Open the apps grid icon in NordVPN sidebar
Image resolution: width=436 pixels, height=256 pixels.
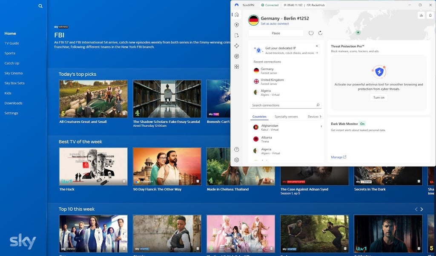click(x=237, y=67)
